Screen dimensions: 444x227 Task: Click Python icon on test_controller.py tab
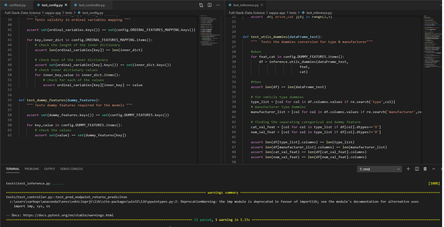pyautogui.click(x=75, y=5)
